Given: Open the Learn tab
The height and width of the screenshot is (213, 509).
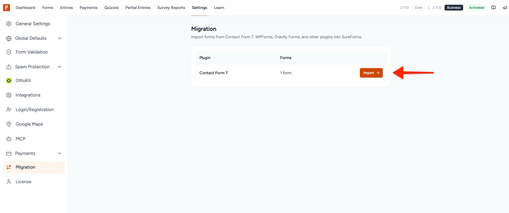Looking at the screenshot, I should coord(219,7).
